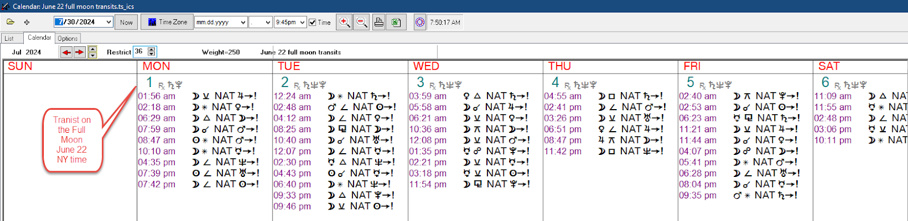This screenshot has width=908, height=221.
Task: Click the 11:42 pm transit entry on Thursday
Action: pos(605,151)
